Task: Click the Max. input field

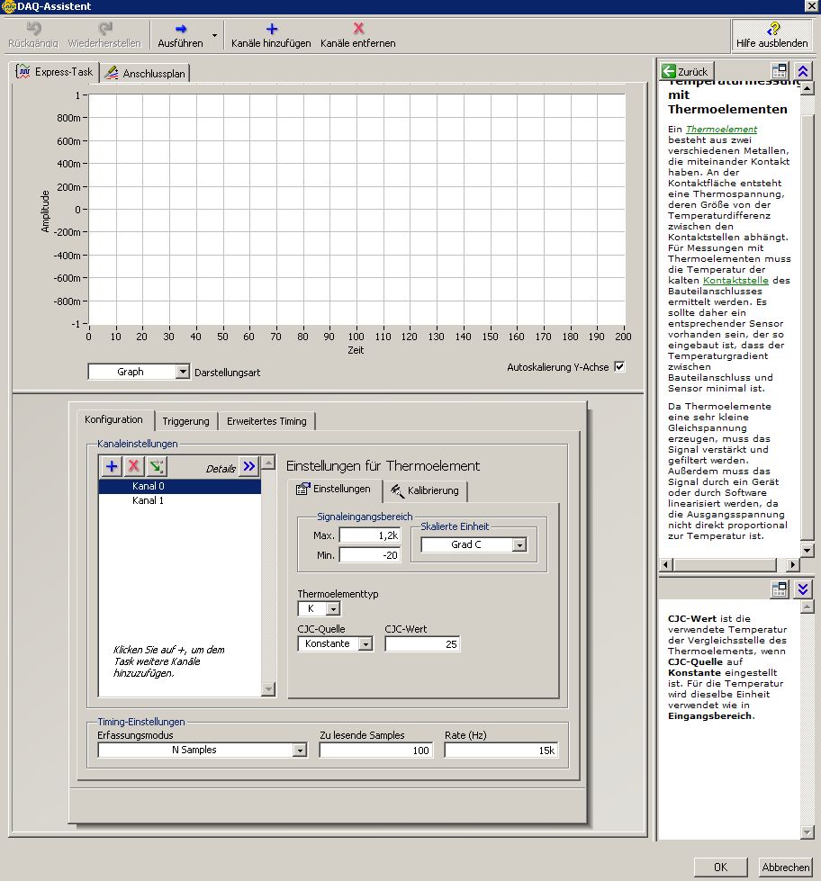Action: 370,535
